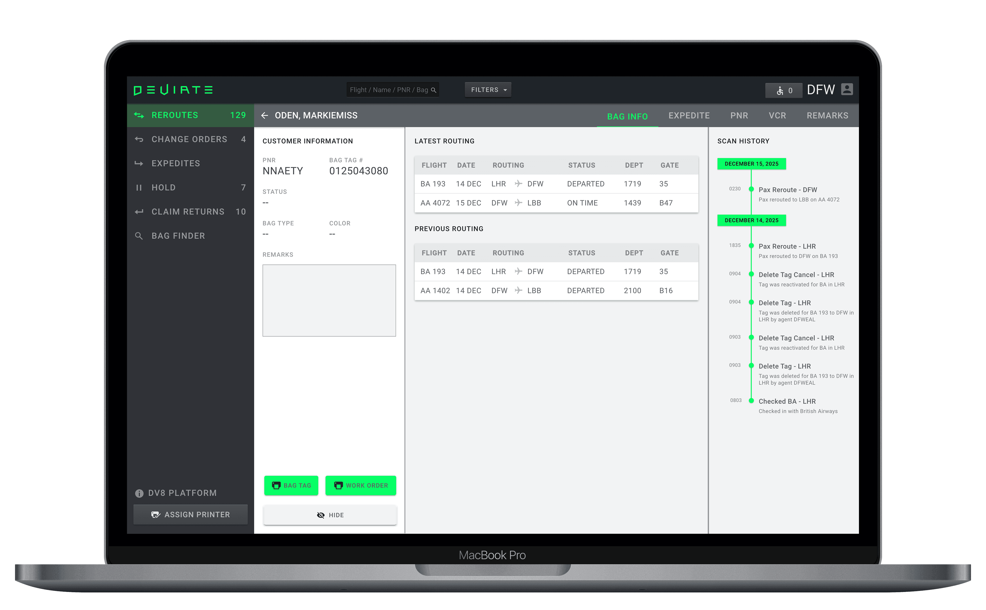Click the back arrow beside ODEN, MARKIEMISS
This screenshot has height=610, width=986.
point(265,115)
